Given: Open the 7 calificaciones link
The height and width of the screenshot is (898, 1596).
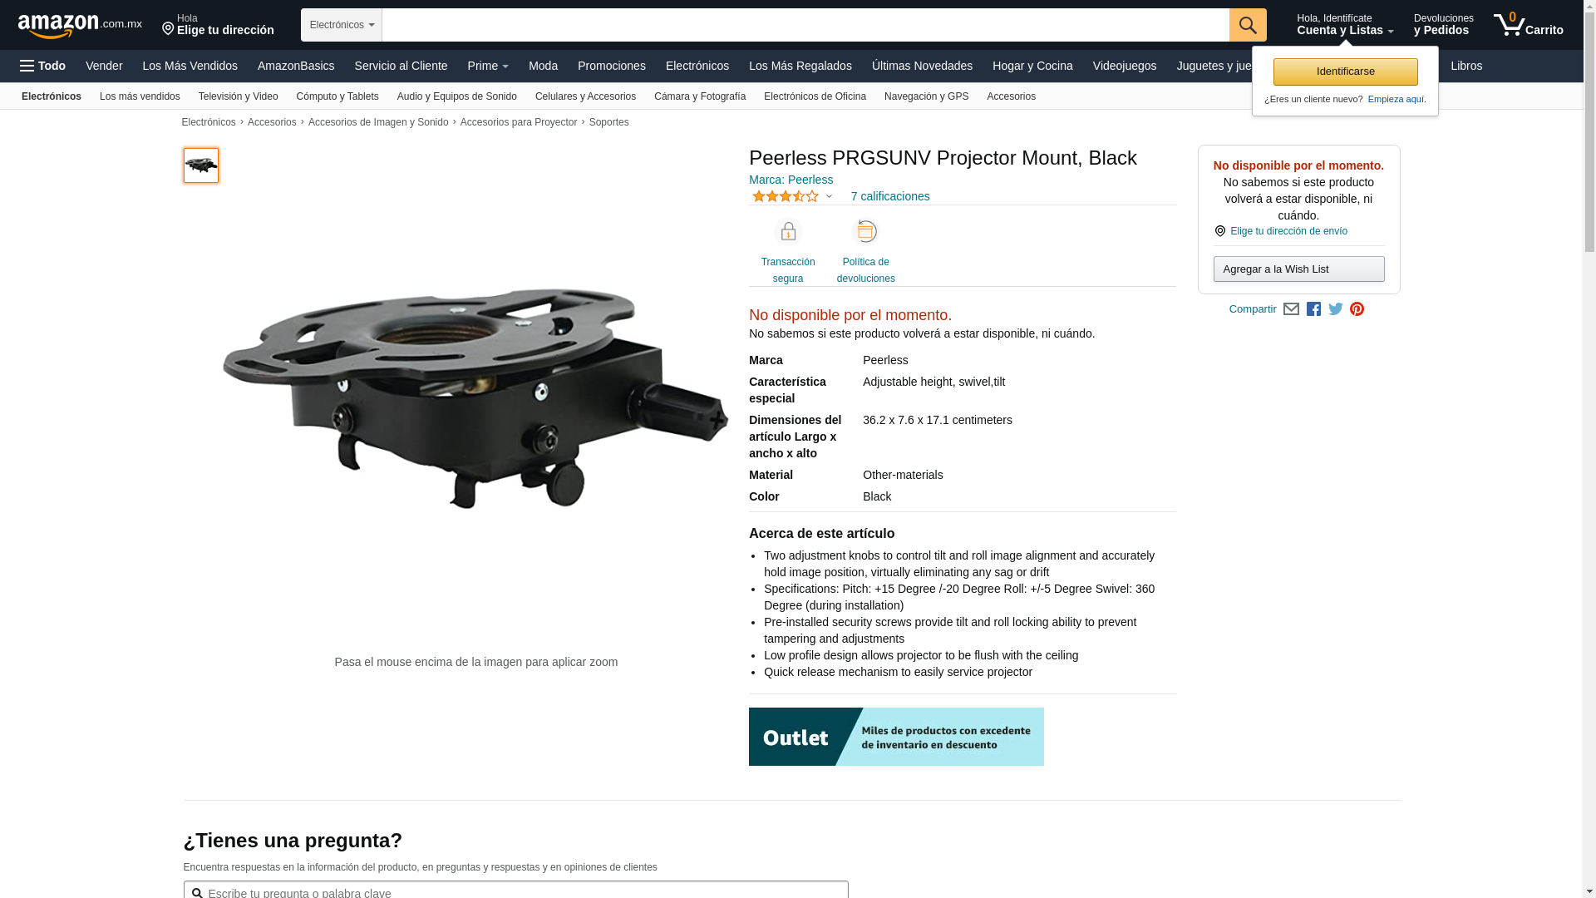Looking at the screenshot, I should 890,196.
